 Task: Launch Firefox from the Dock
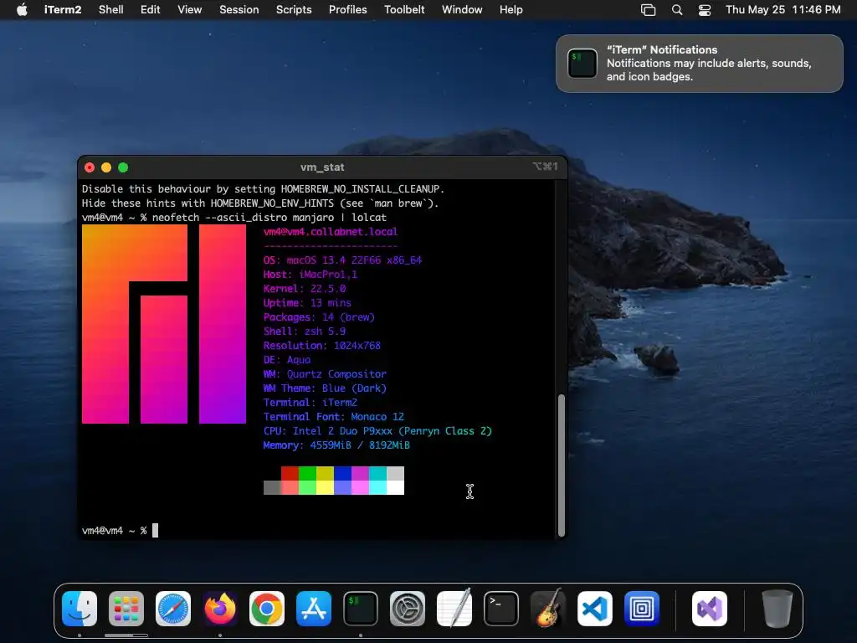220,608
